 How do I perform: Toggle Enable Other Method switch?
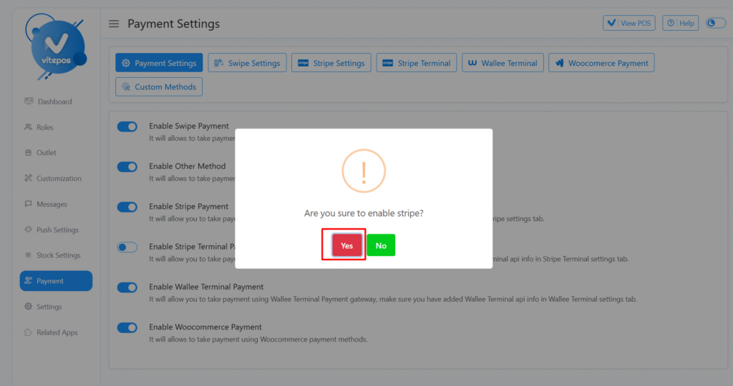[x=127, y=167]
